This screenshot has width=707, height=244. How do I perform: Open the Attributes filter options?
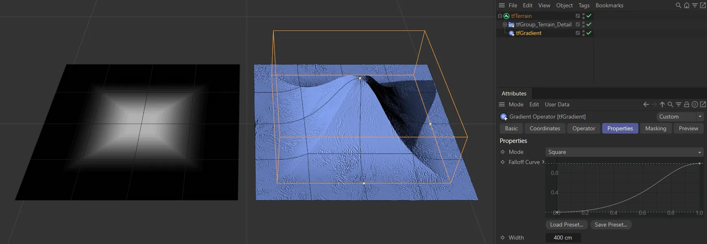pos(679,104)
